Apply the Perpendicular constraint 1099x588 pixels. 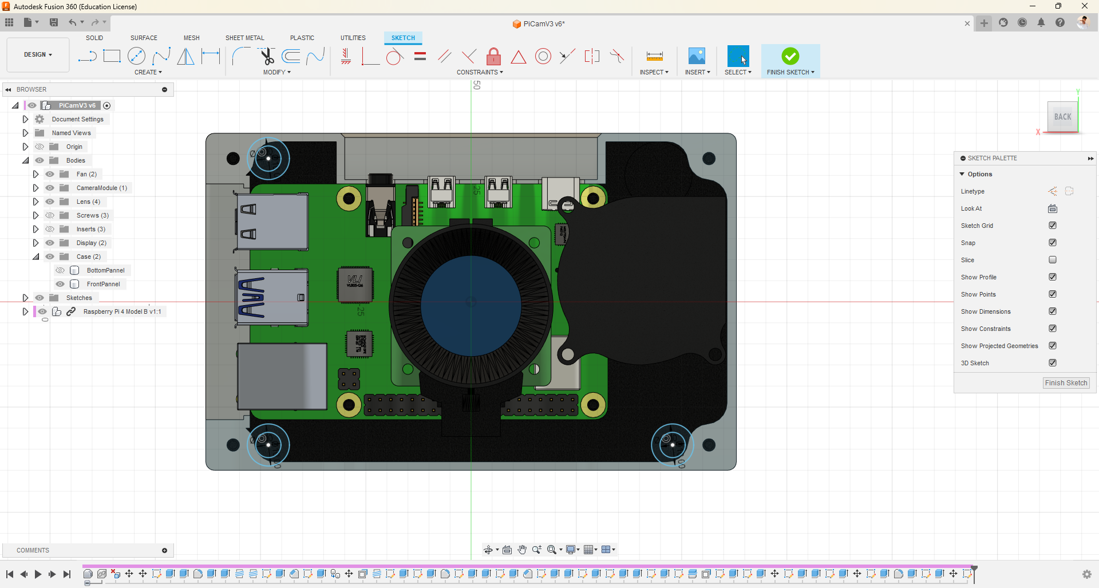point(469,56)
